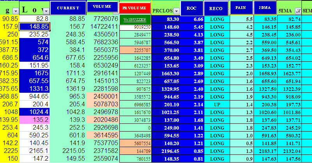The width and height of the screenshot is (312, 163).
Task: Select the highlighted Low cell 148.85
Action: coord(34,26)
